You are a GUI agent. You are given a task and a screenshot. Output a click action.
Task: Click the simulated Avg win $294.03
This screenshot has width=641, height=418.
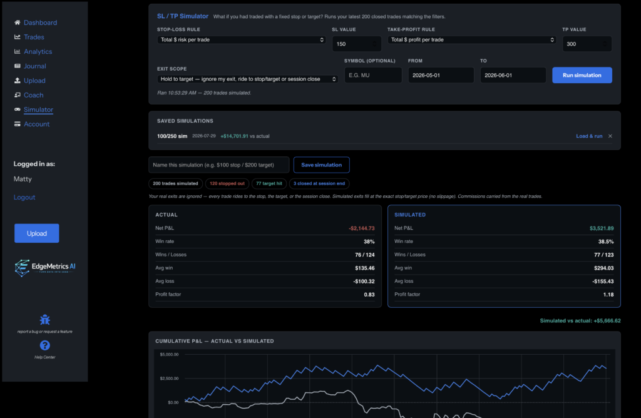(604, 268)
